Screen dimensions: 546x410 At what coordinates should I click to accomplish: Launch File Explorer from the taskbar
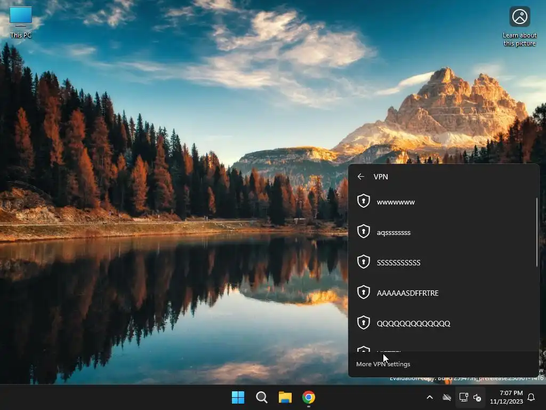click(x=285, y=397)
